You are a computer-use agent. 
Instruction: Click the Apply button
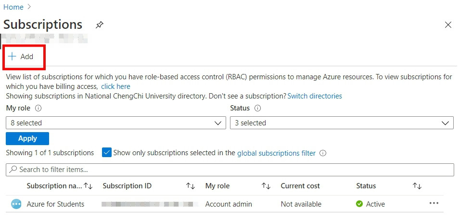(x=27, y=138)
